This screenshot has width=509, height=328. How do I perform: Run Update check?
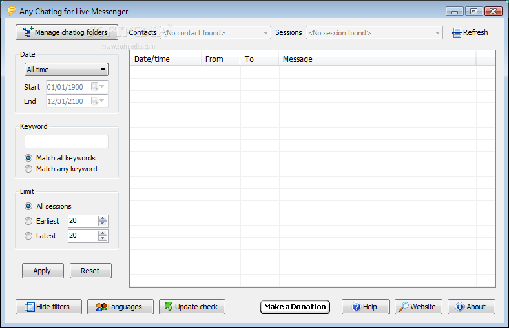[x=192, y=307]
